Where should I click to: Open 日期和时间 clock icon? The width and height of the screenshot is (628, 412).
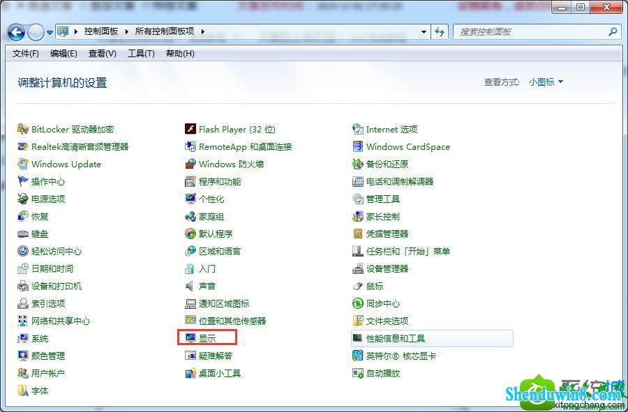[x=23, y=269]
